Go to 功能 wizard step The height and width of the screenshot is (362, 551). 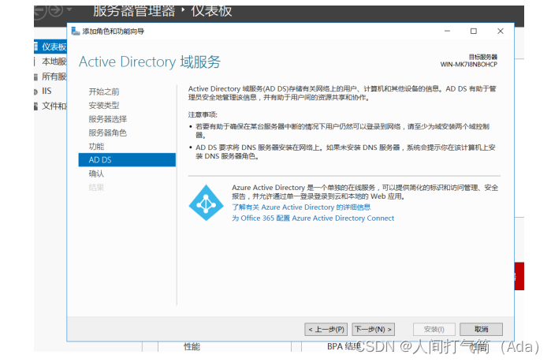tap(96, 146)
